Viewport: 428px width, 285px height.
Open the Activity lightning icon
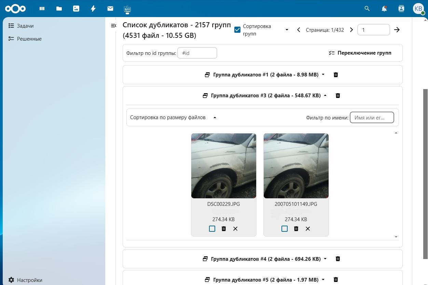click(x=93, y=9)
